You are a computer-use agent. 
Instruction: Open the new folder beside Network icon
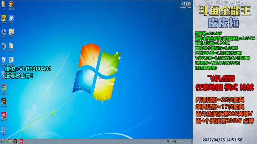point(11,47)
